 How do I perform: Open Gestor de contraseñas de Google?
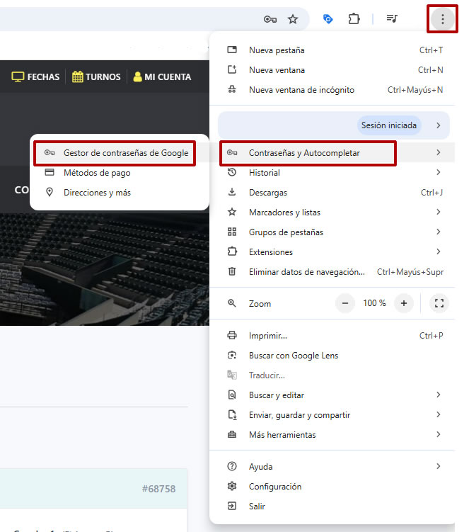click(x=125, y=153)
